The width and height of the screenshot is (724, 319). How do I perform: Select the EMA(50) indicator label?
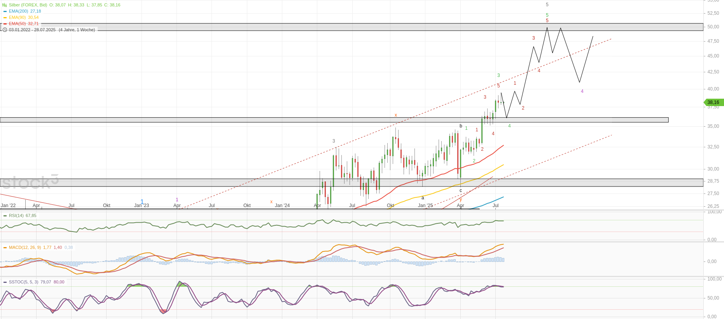[17, 24]
